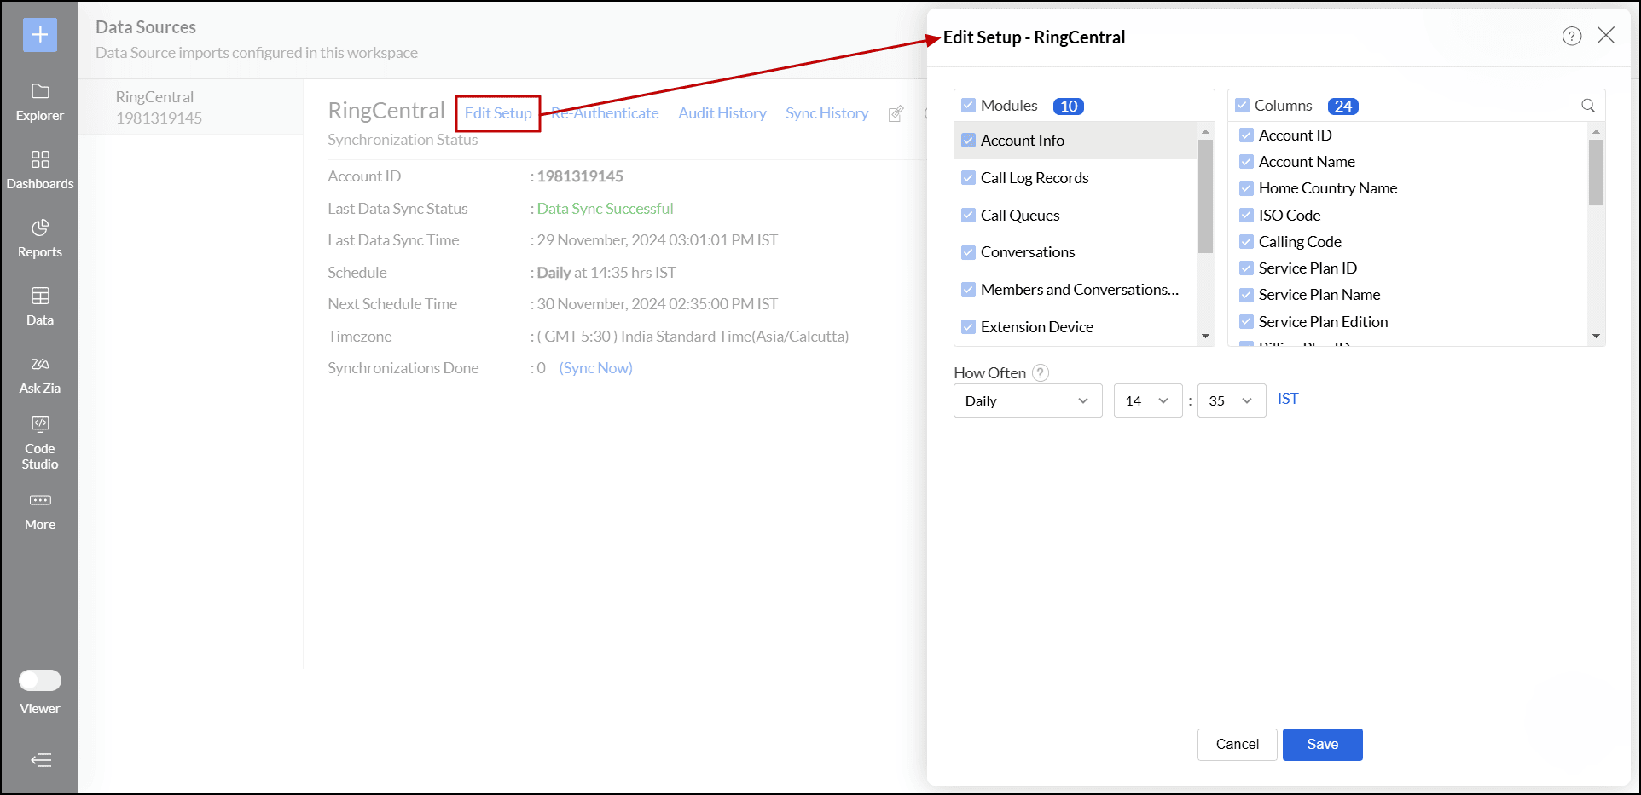Image resolution: width=1641 pixels, height=795 pixels.
Task: Save the RingCentral setup changes
Action: click(1321, 744)
